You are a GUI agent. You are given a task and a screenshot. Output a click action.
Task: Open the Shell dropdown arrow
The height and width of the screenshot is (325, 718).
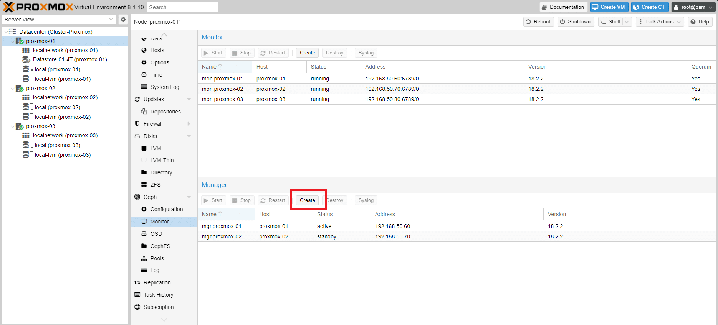coord(627,22)
